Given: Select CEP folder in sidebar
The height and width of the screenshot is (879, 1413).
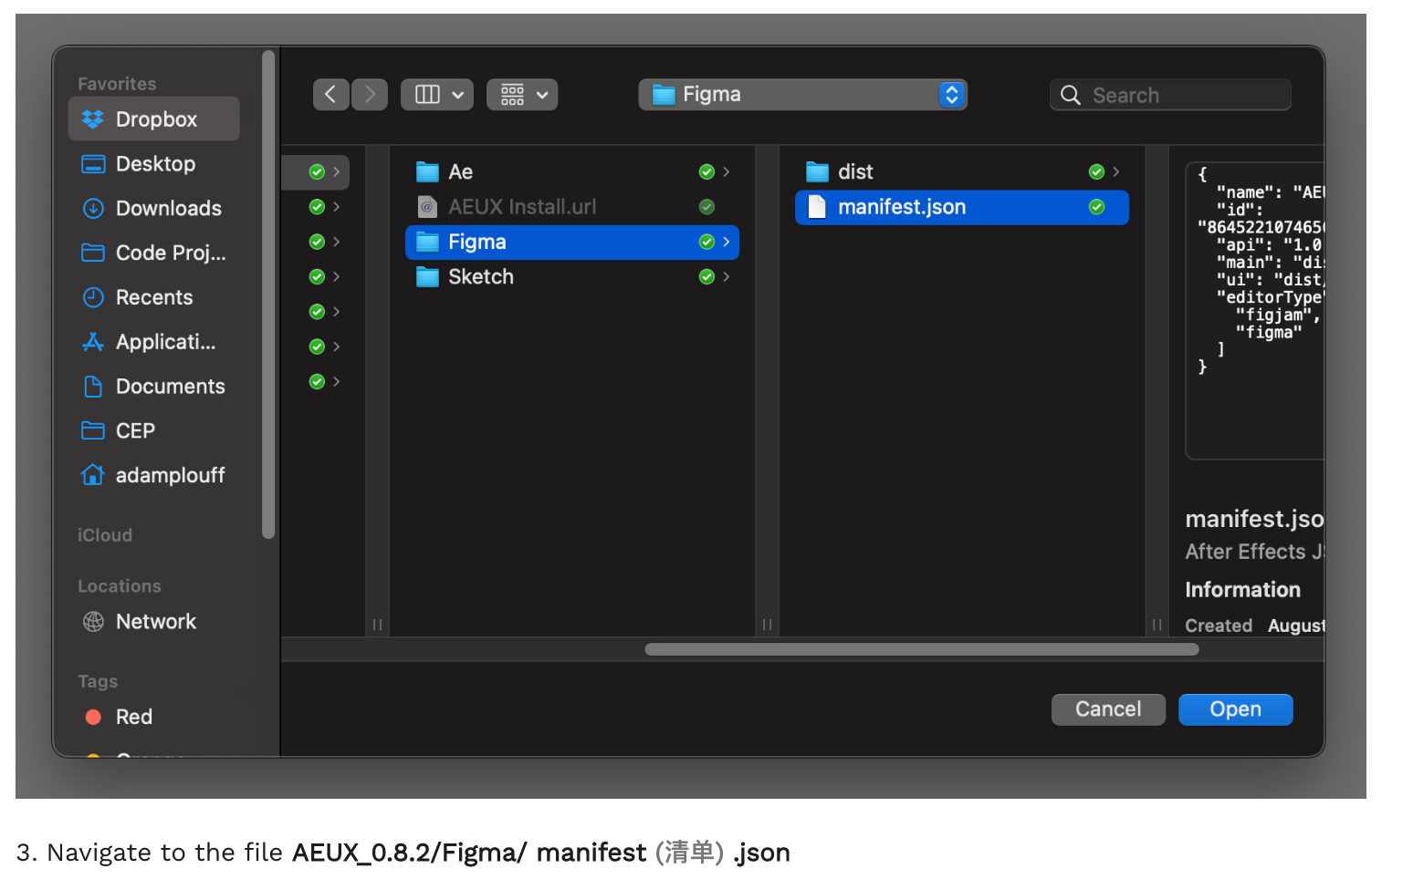Looking at the screenshot, I should [154, 430].
